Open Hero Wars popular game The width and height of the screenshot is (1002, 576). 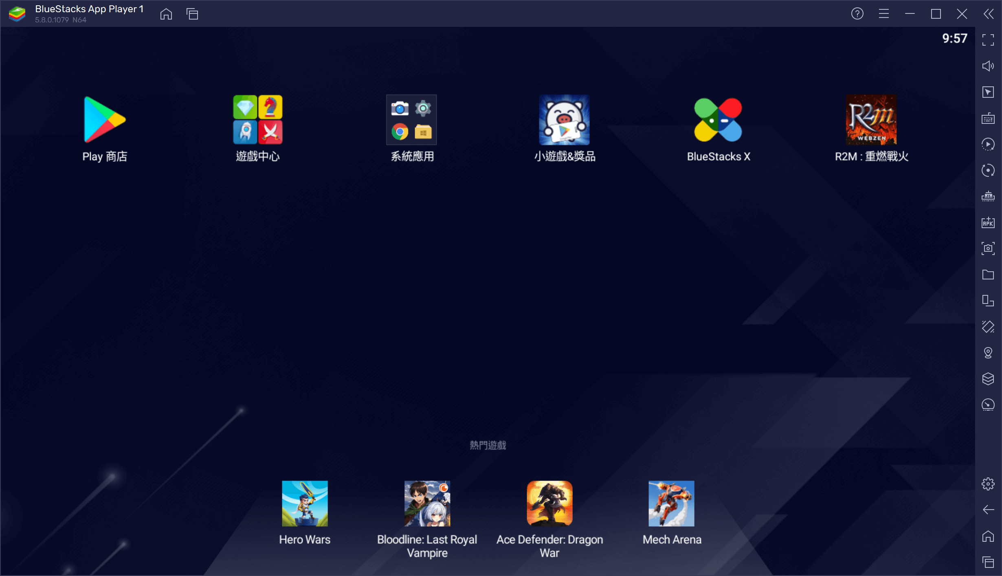point(305,503)
